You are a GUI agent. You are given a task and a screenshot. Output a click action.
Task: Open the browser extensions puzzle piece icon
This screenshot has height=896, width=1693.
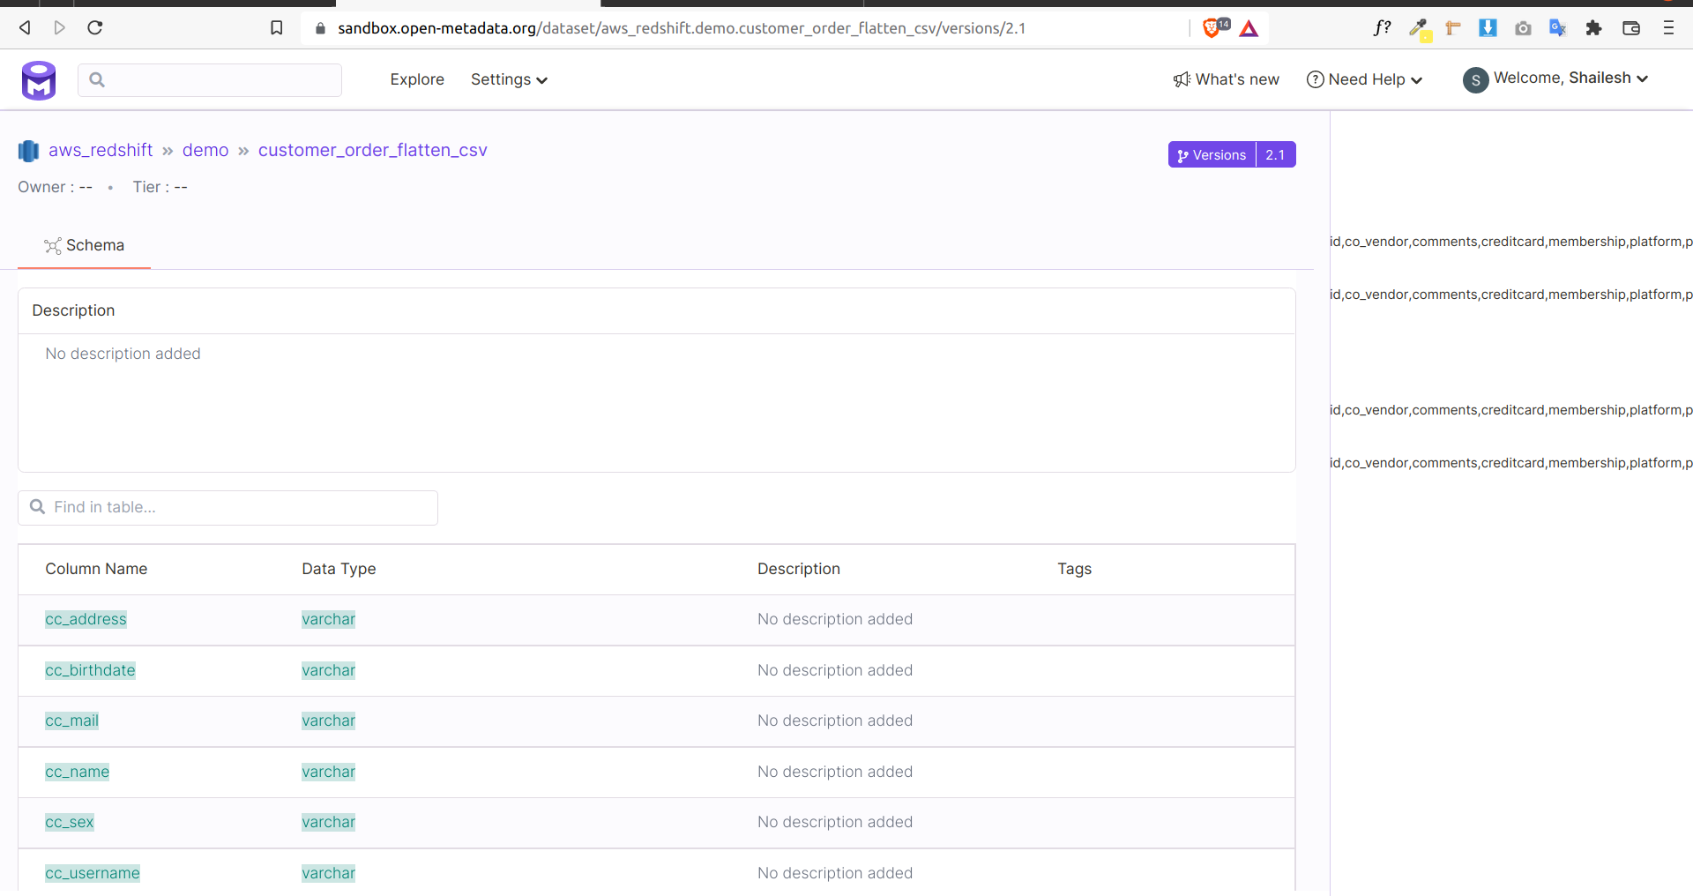pos(1594,27)
